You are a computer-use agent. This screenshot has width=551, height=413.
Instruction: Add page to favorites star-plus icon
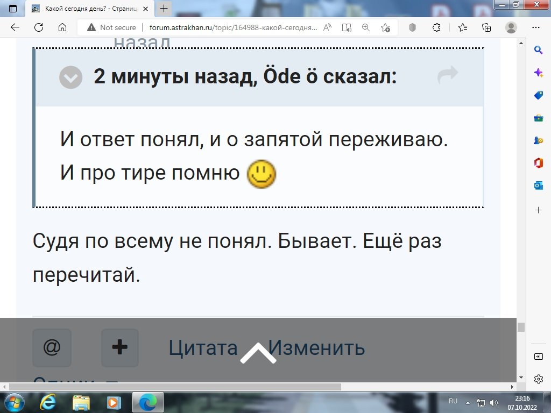coord(385,28)
